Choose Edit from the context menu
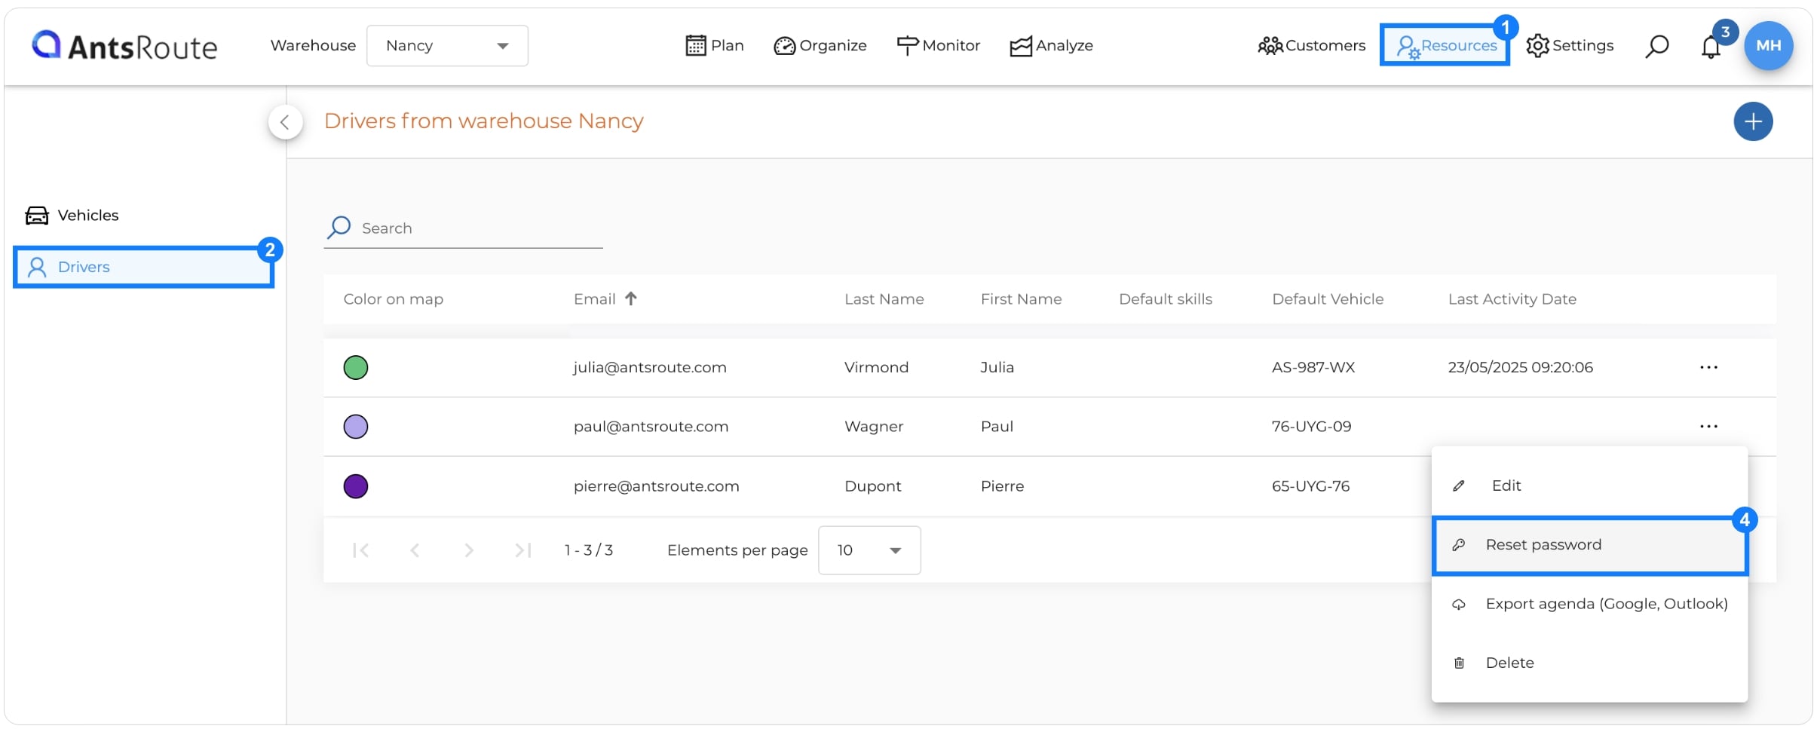The image size is (1817, 732). pyautogui.click(x=1589, y=486)
